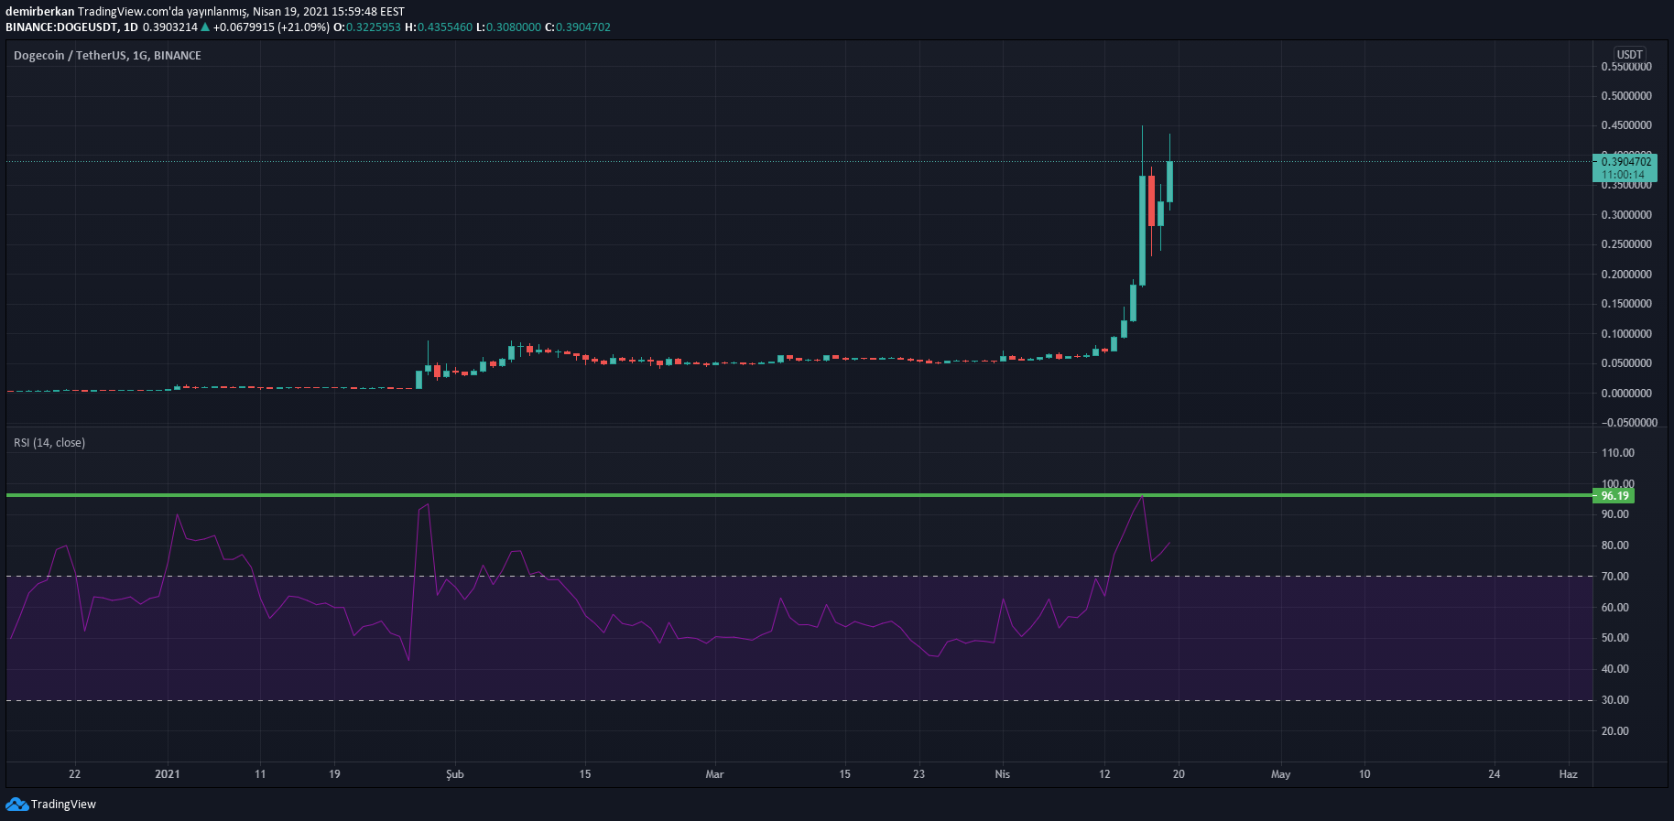
Task: Open the USDT currency selector on price axis
Action: click(x=1629, y=55)
